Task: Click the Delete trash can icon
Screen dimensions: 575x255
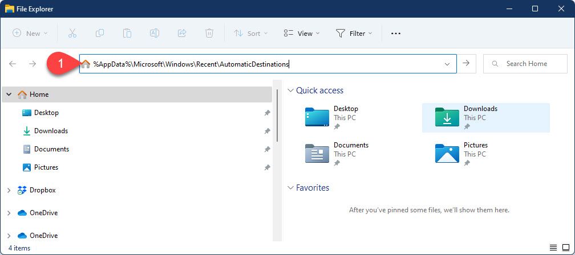Action: (209, 33)
